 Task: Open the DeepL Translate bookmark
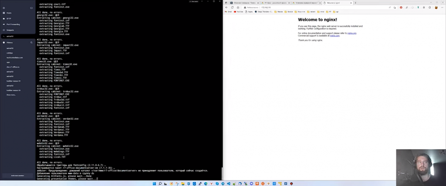[264, 12]
